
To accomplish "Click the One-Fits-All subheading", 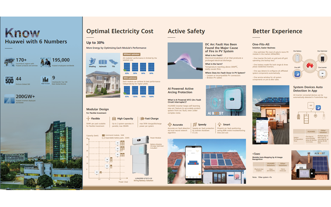I will pos(261,44).
